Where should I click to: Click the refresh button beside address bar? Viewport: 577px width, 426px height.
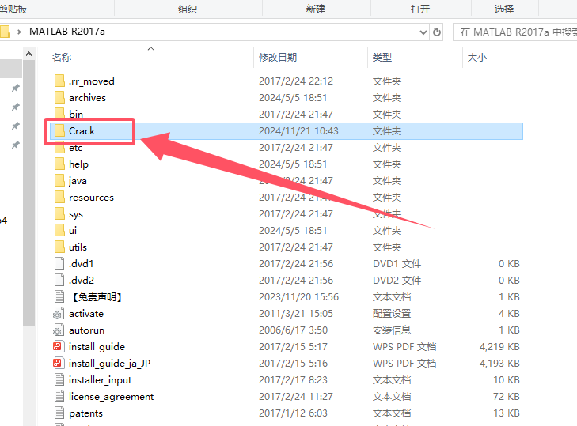point(437,32)
